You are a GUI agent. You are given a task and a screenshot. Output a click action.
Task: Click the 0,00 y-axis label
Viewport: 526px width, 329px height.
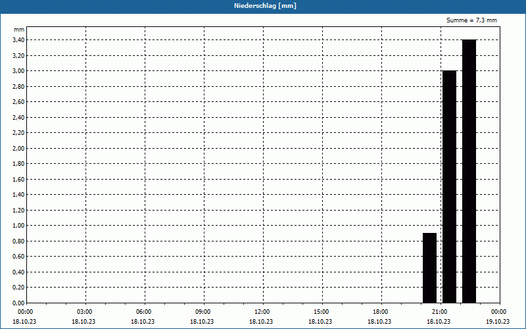[18, 303]
